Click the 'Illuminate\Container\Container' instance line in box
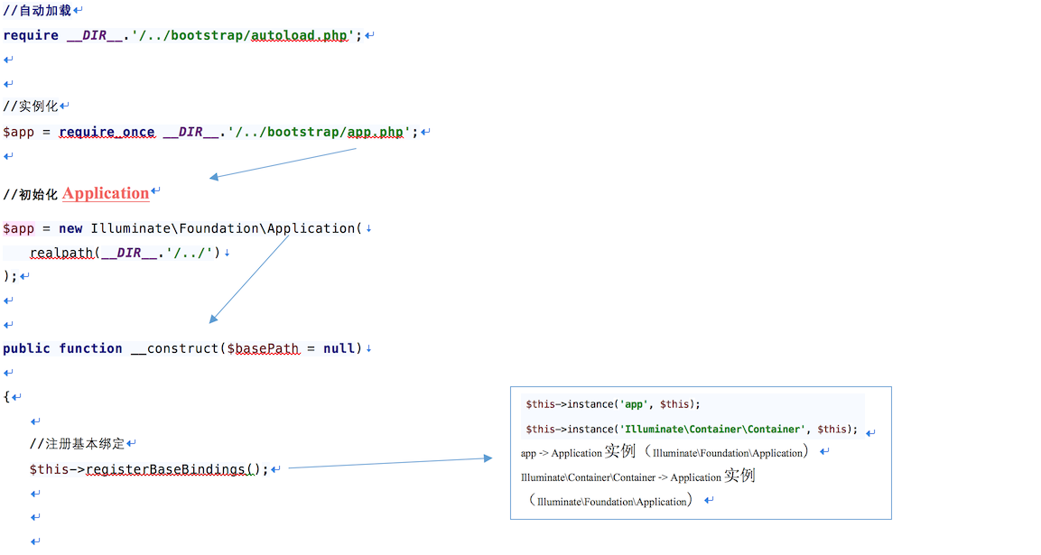This screenshot has width=1041, height=555. (x=692, y=430)
